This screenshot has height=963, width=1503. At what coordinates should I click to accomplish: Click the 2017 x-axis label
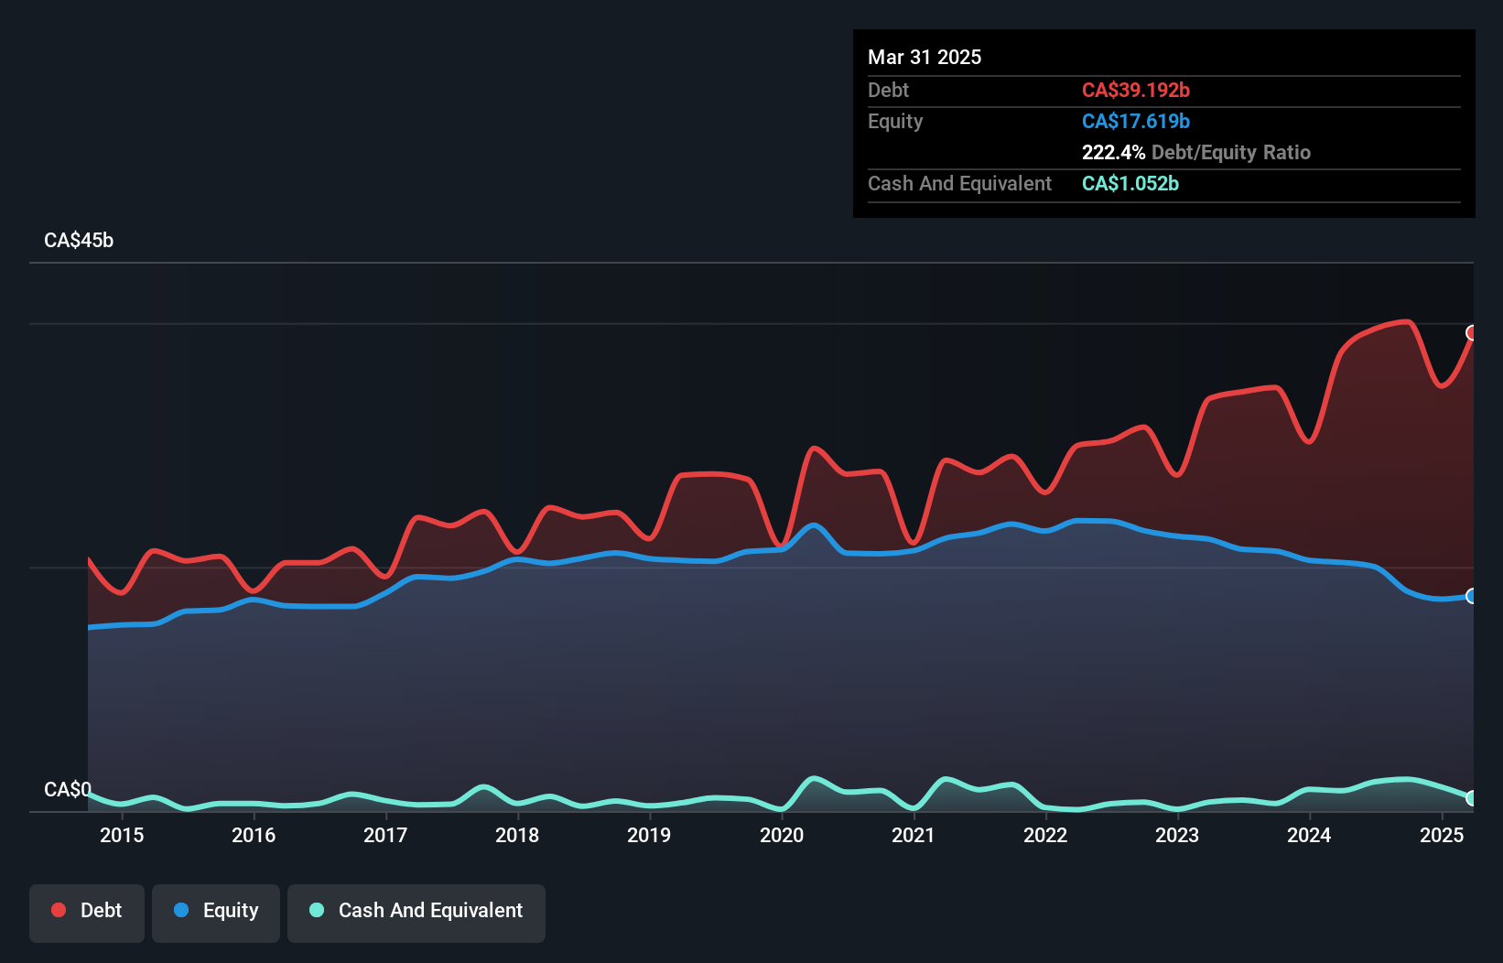click(x=385, y=835)
